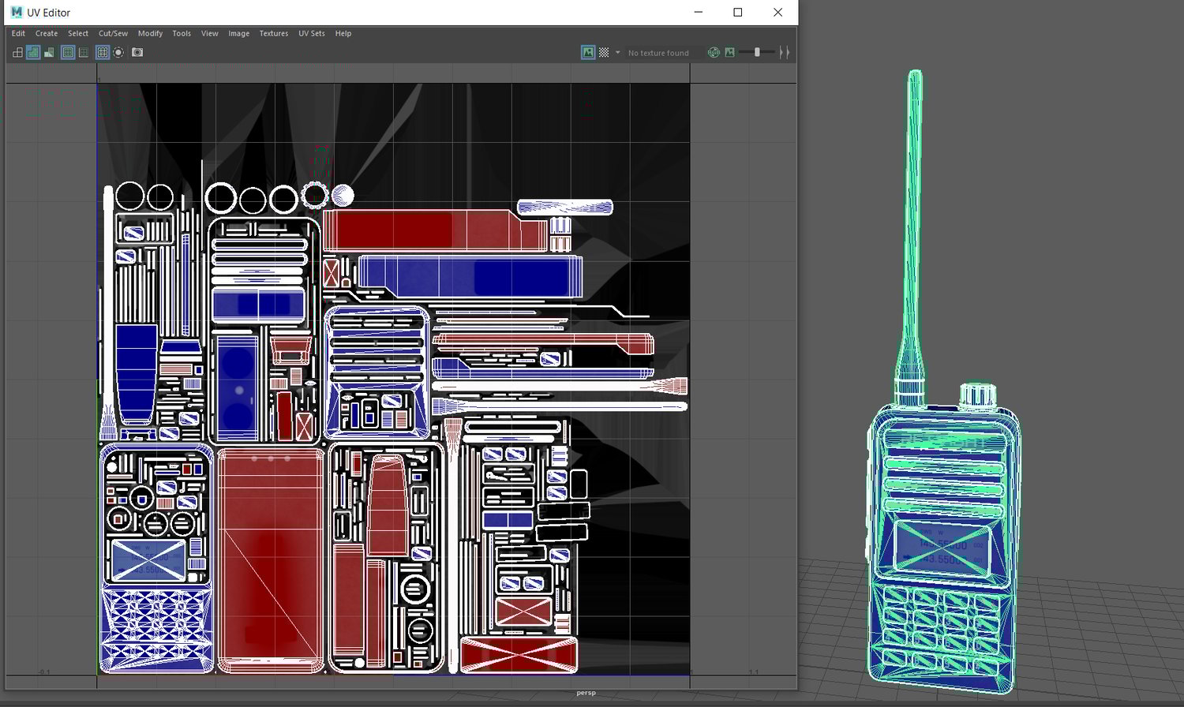The image size is (1184, 707).
Task: Click the dim image icon
Action: pos(729,53)
